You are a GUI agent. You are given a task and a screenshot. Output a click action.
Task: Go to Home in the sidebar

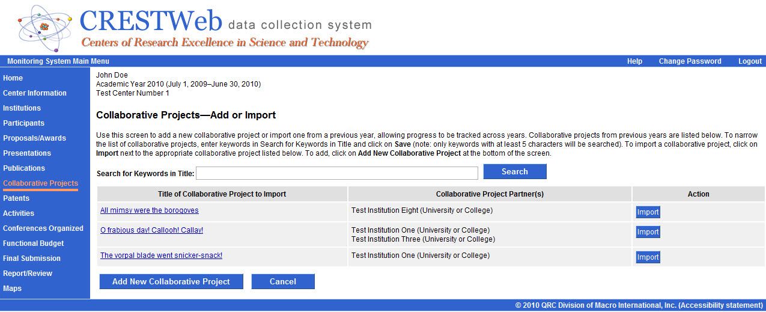[13, 78]
